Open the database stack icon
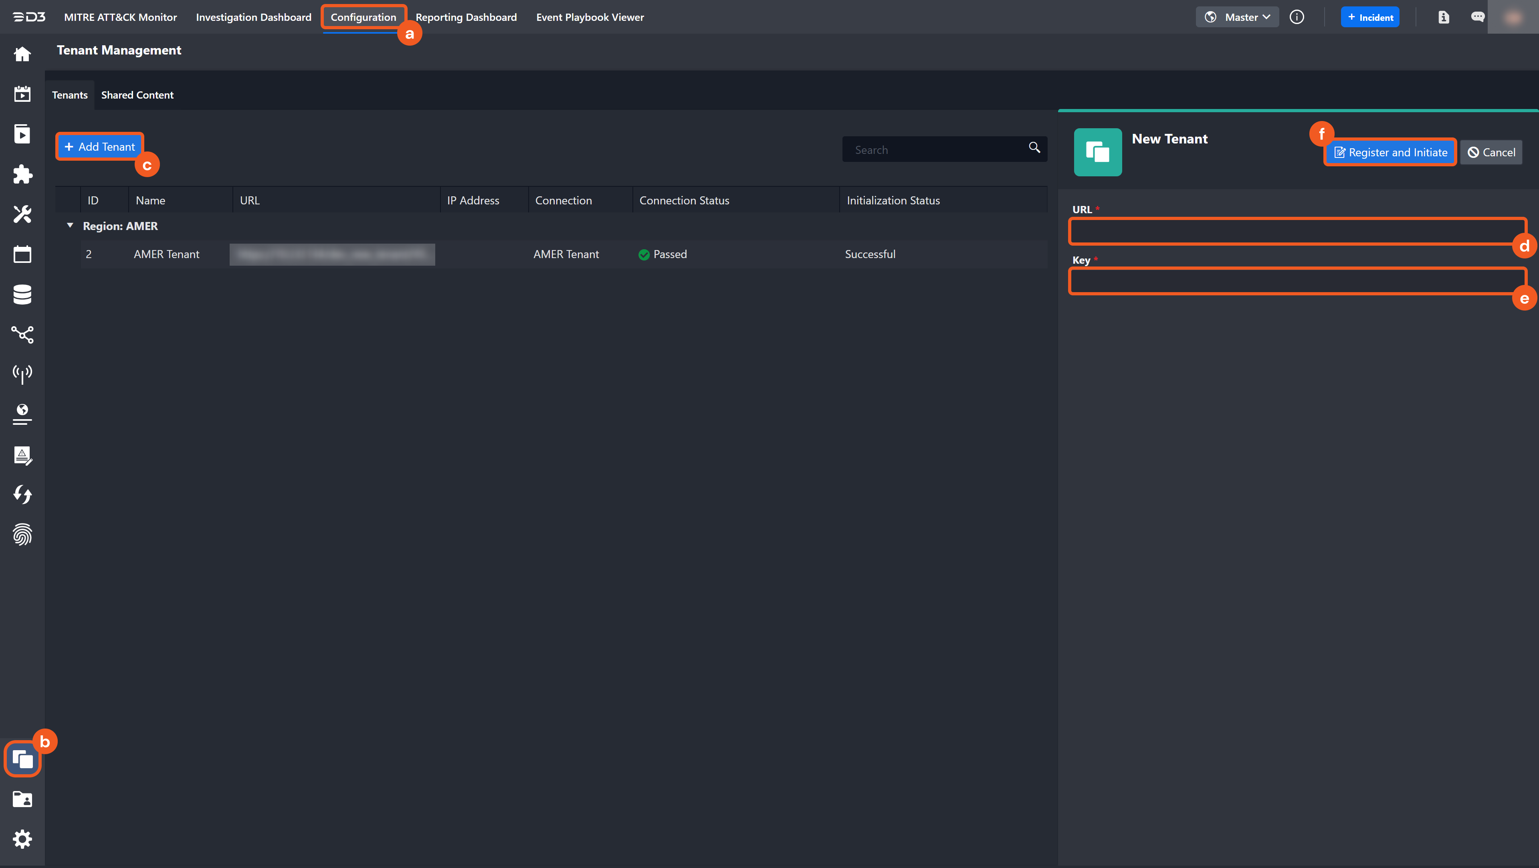 click(x=22, y=295)
